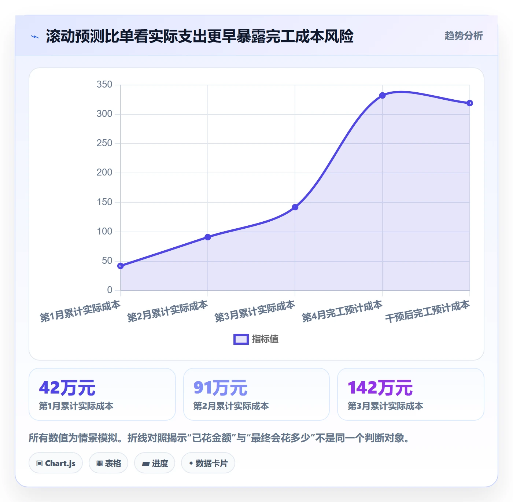Viewport: 513px width, 502px height.
Task: Click the x-axis label 第3月累计实际成本
Action: pos(255,311)
